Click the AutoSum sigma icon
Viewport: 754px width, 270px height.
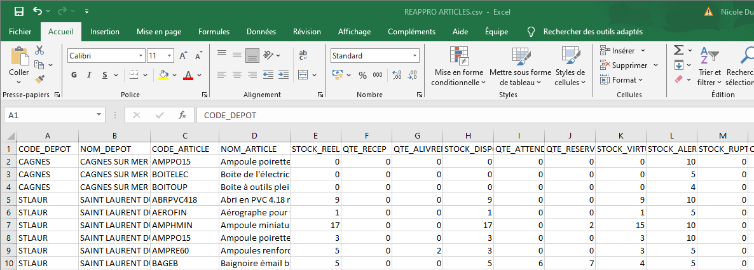[x=678, y=50]
